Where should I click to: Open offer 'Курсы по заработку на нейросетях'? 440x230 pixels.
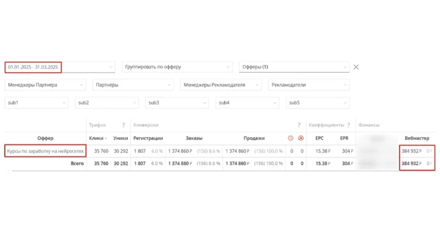pyautogui.click(x=45, y=151)
